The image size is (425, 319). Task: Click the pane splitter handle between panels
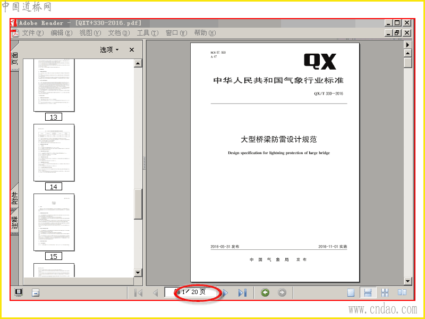coord(144,163)
